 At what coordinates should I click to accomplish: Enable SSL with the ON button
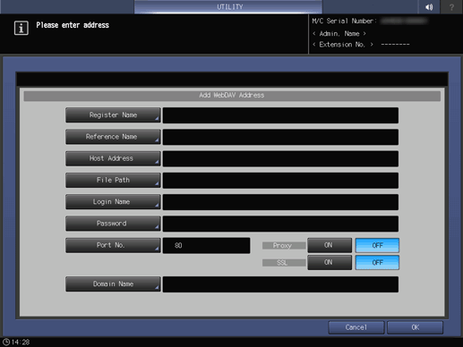click(x=330, y=262)
